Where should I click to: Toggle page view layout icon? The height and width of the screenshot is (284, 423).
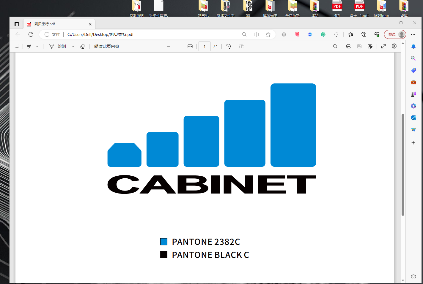pyautogui.click(x=242, y=46)
